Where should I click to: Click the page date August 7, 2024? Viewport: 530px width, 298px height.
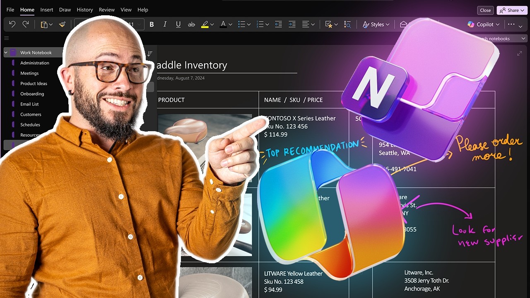pos(181,78)
